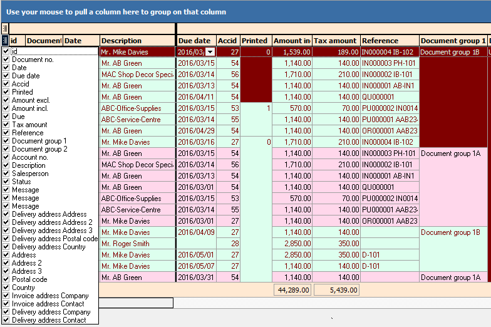The image size is (491, 327).
Task: Click the highlighted column chooser icon beside id header
Action: [5, 41]
